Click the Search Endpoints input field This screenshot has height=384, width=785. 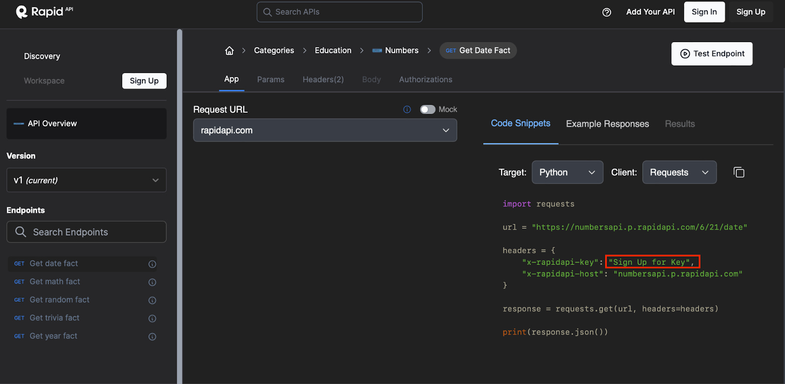pyautogui.click(x=86, y=232)
